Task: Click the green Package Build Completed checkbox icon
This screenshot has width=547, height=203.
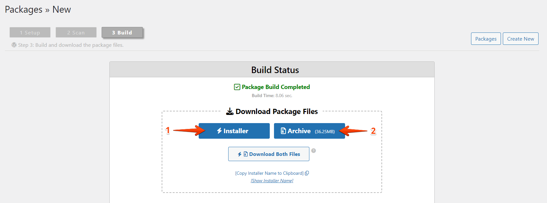Action: coord(237,87)
